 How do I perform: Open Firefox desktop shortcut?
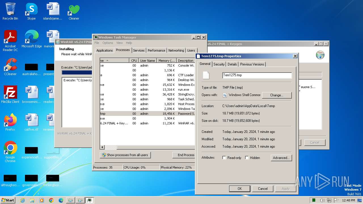coord(10,122)
